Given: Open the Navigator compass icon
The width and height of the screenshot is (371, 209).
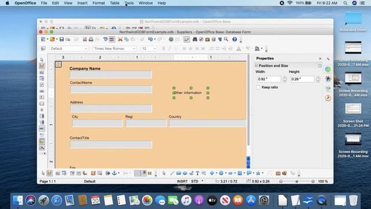Looking at the screenshot, I should (201, 39).
